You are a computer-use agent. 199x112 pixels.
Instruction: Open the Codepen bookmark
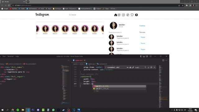[97, 9]
